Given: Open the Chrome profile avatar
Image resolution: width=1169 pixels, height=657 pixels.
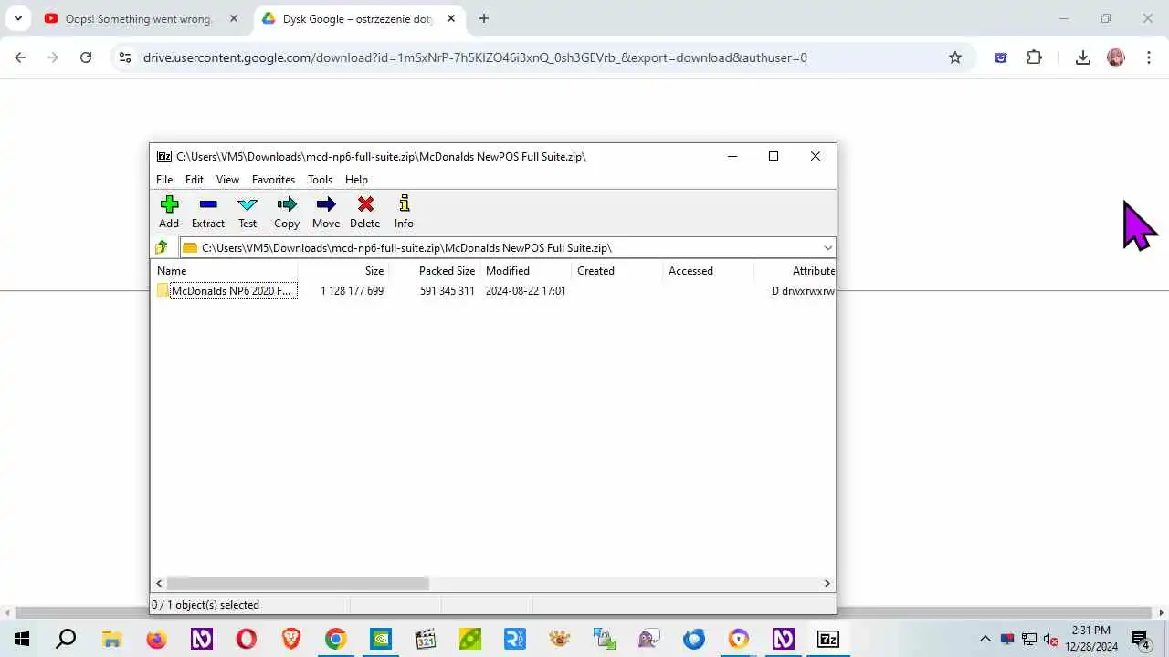Looking at the screenshot, I should click(x=1116, y=57).
